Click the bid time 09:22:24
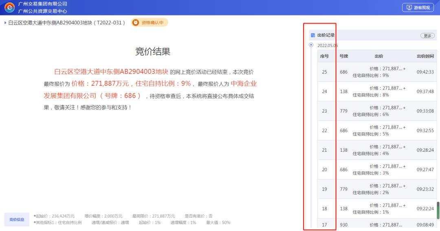 (x=425, y=209)
